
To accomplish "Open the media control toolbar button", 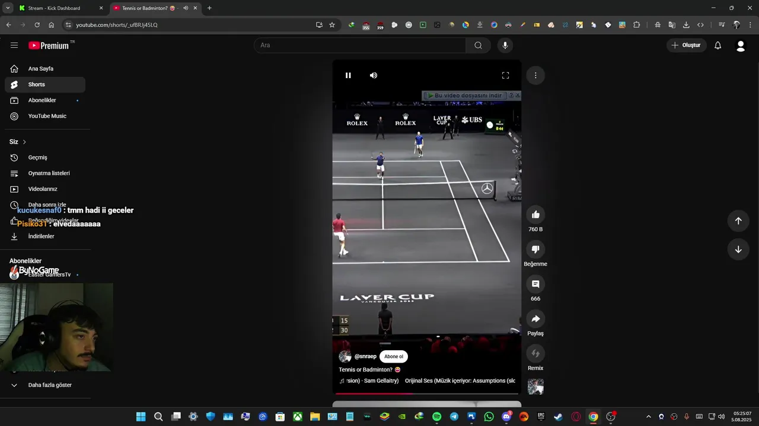I will click(722, 25).
